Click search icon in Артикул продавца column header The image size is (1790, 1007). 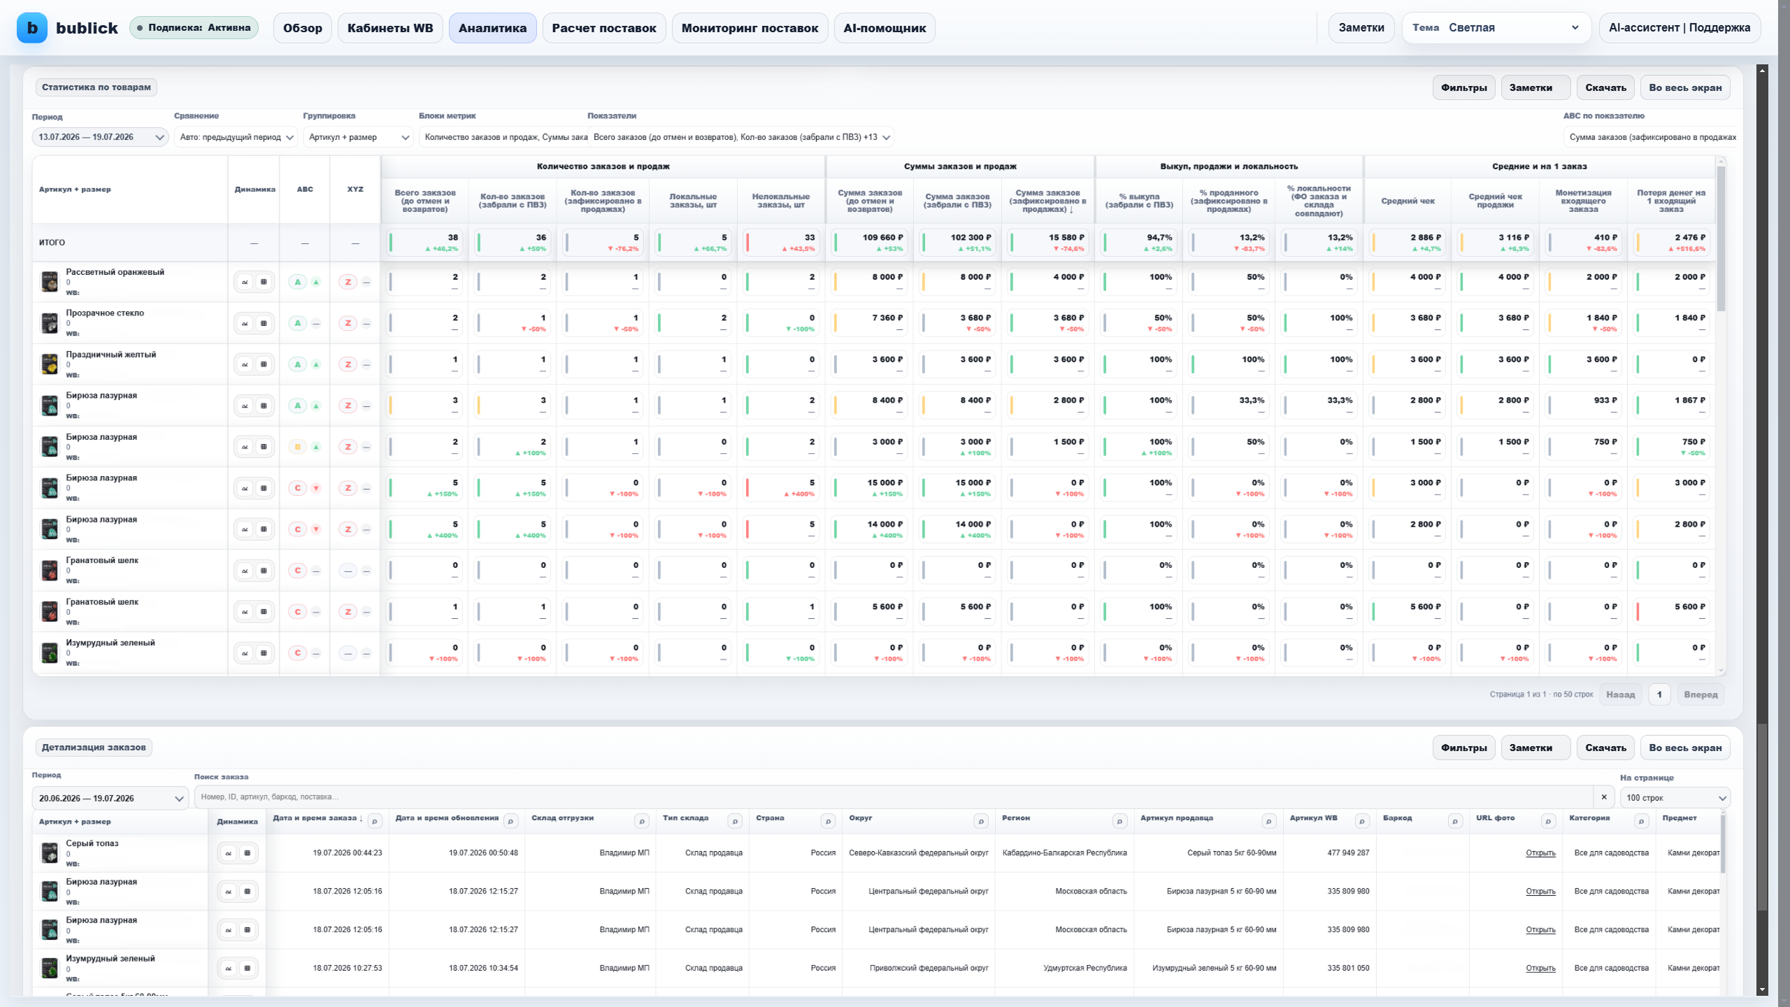point(1269,822)
